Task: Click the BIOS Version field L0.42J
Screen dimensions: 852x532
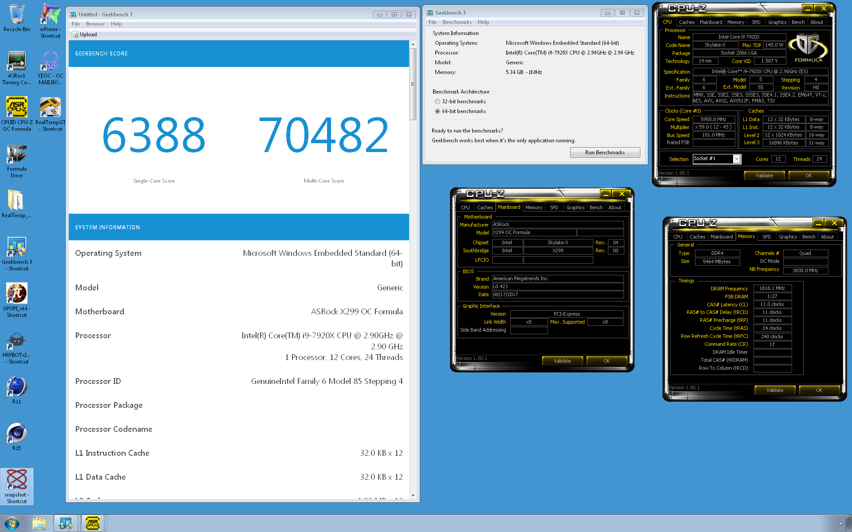Action: (558, 287)
